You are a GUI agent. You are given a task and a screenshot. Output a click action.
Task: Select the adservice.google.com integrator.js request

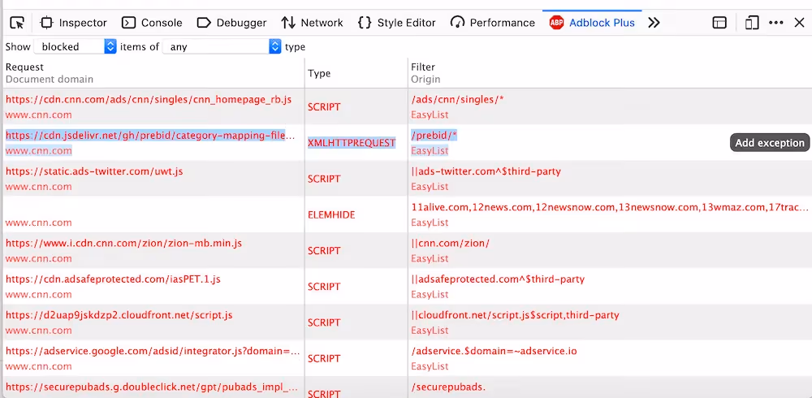(x=153, y=352)
